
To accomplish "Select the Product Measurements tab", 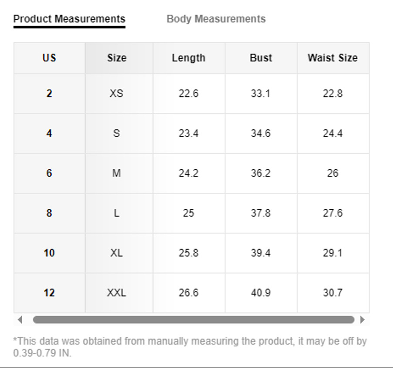I will tap(69, 19).
